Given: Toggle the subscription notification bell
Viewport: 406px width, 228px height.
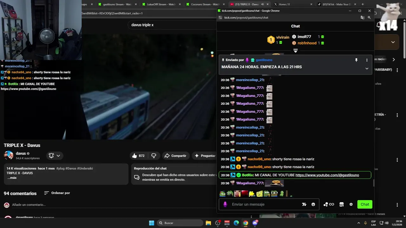Looking at the screenshot, I should click(x=54, y=155).
